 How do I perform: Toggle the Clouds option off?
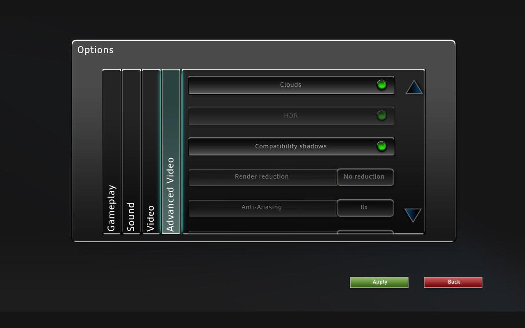coord(291,85)
